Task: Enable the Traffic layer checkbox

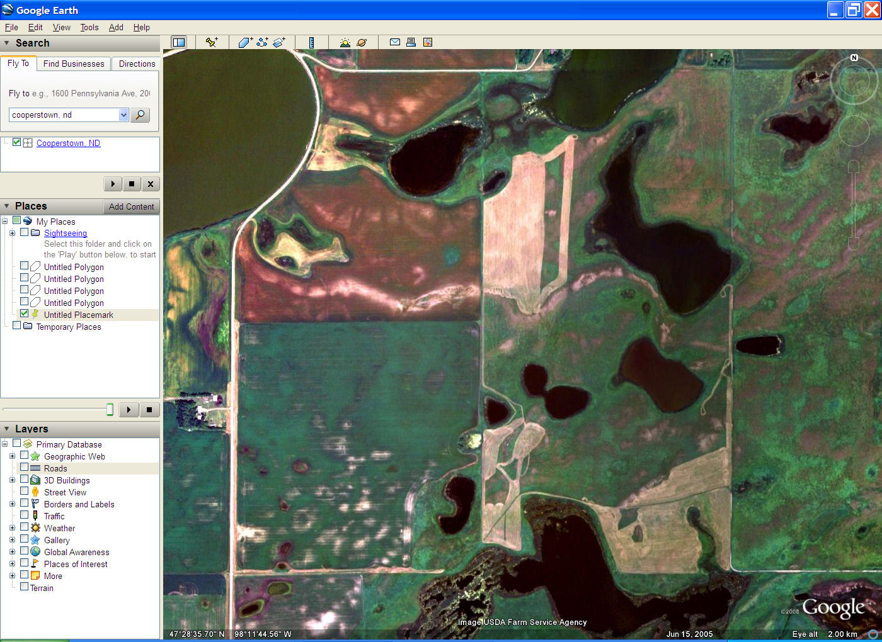Action: [24, 515]
